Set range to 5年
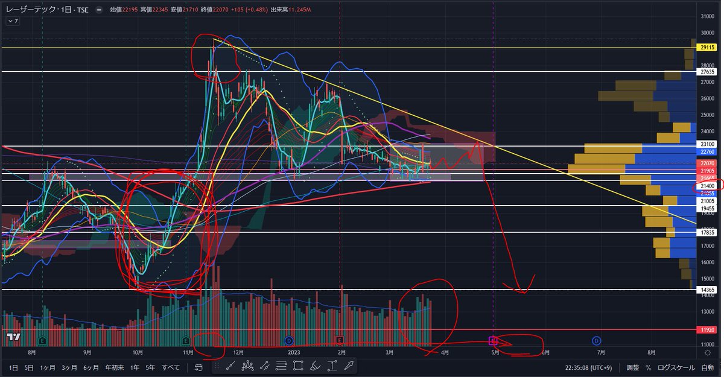The height and width of the screenshot is (377, 724). click(151, 367)
